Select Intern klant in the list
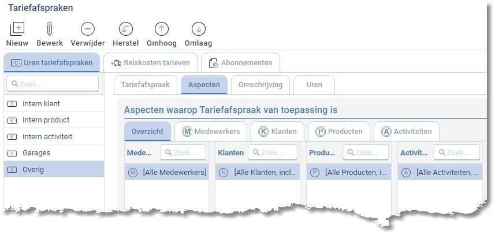495x235 pixels. point(41,104)
